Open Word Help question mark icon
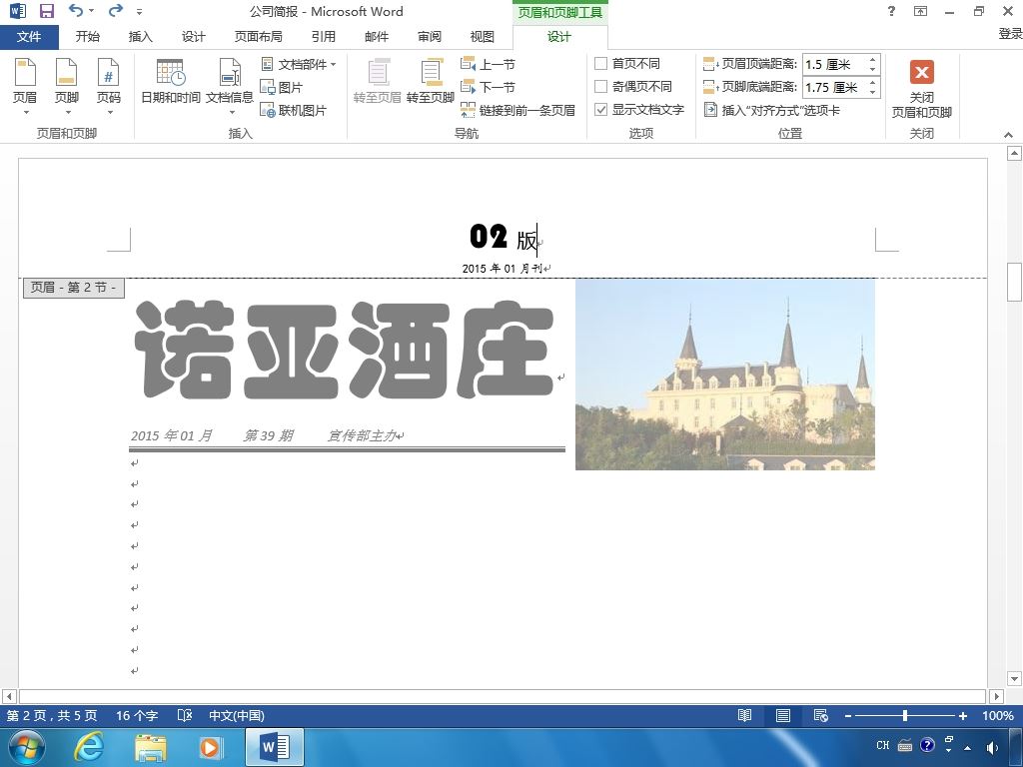This screenshot has width=1023, height=767. (x=891, y=10)
